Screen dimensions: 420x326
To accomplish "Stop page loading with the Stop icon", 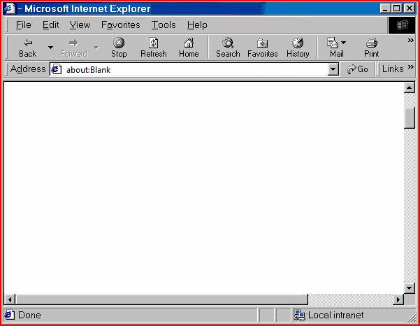I will (119, 48).
